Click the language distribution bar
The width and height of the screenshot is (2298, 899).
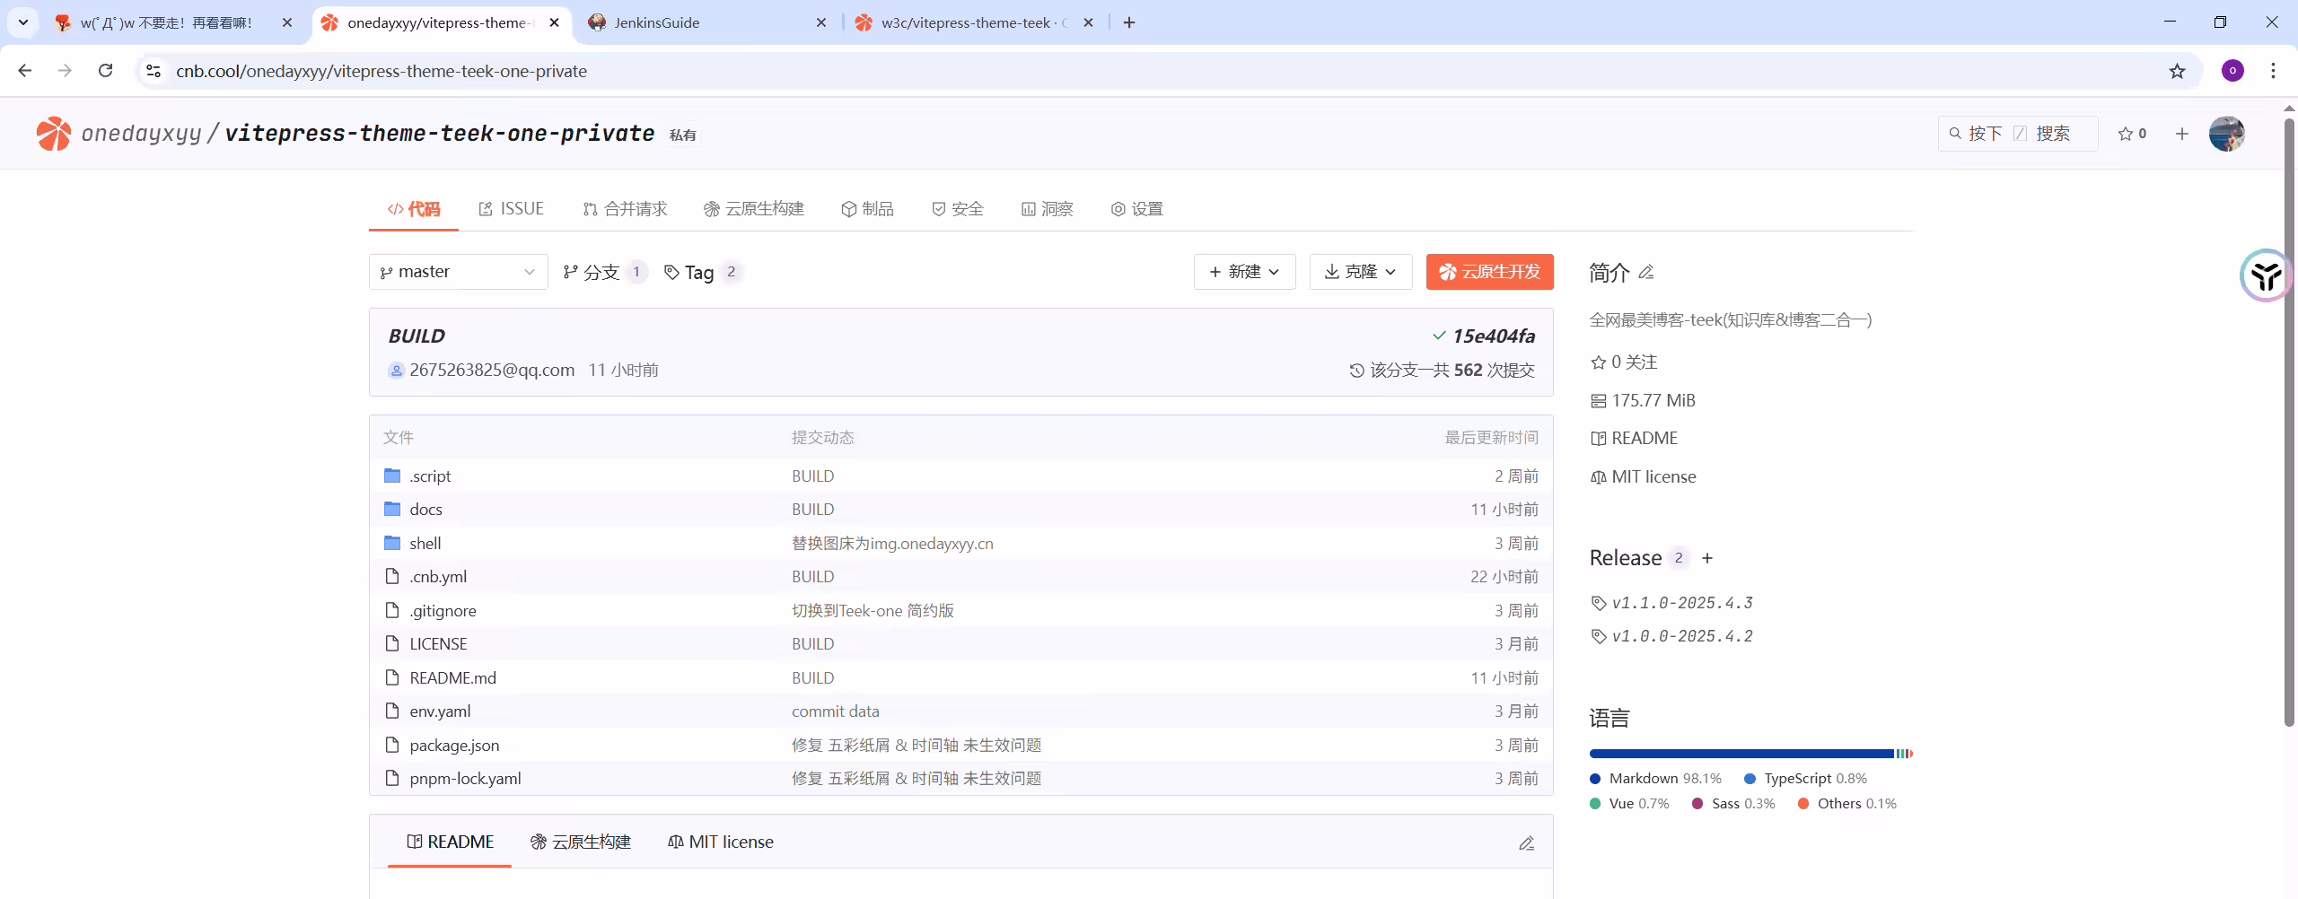(x=1750, y=754)
